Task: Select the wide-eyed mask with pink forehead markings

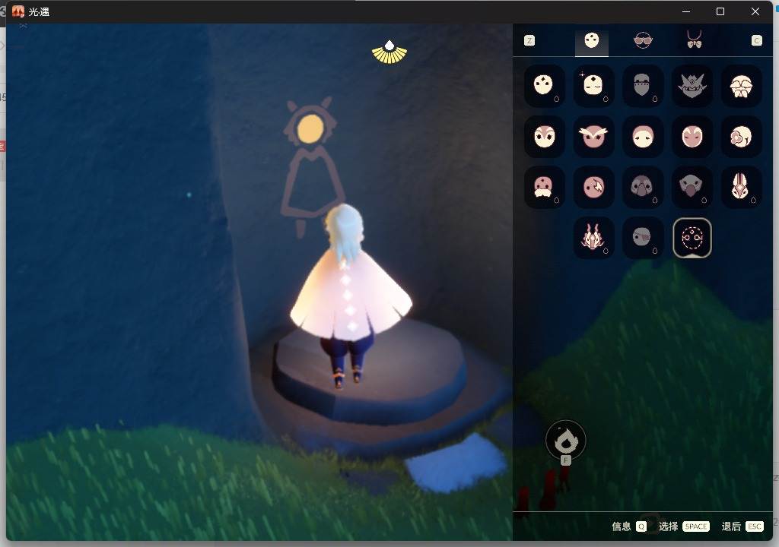Action: pos(544,137)
